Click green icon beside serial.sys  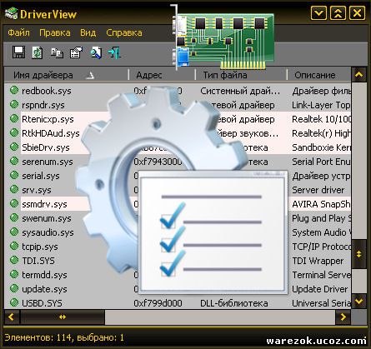click(x=14, y=175)
